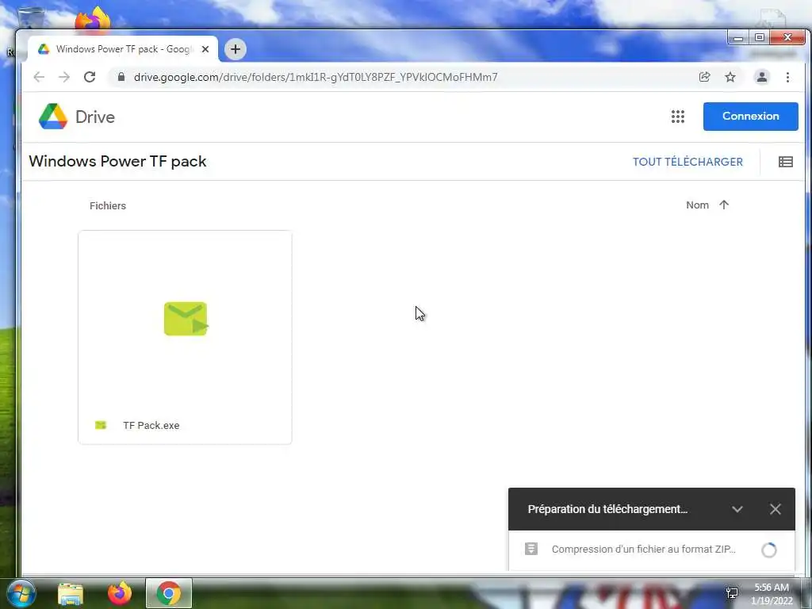Image resolution: width=812 pixels, height=609 pixels.
Task: Share this page from address bar
Action: pos(704,77)
